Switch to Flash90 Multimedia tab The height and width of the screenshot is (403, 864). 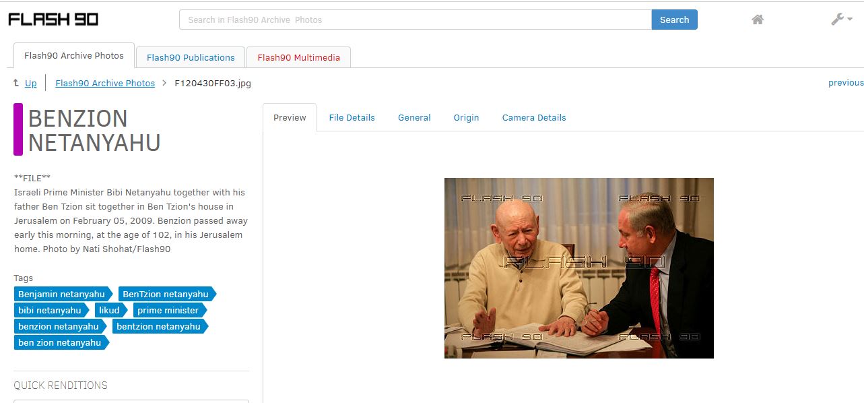298,57
